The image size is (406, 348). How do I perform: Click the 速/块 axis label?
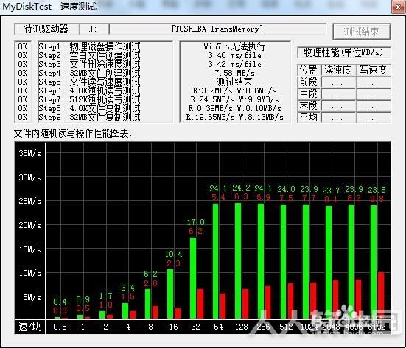click(x=29, y=327)
